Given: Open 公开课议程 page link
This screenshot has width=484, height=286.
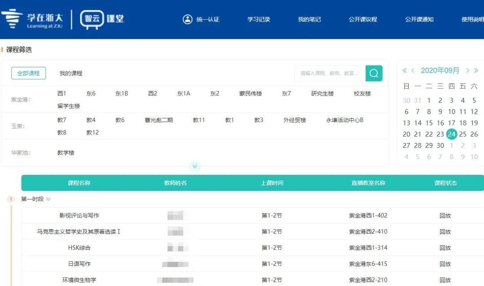Looking at the screenshot, I should coord(363,19).
